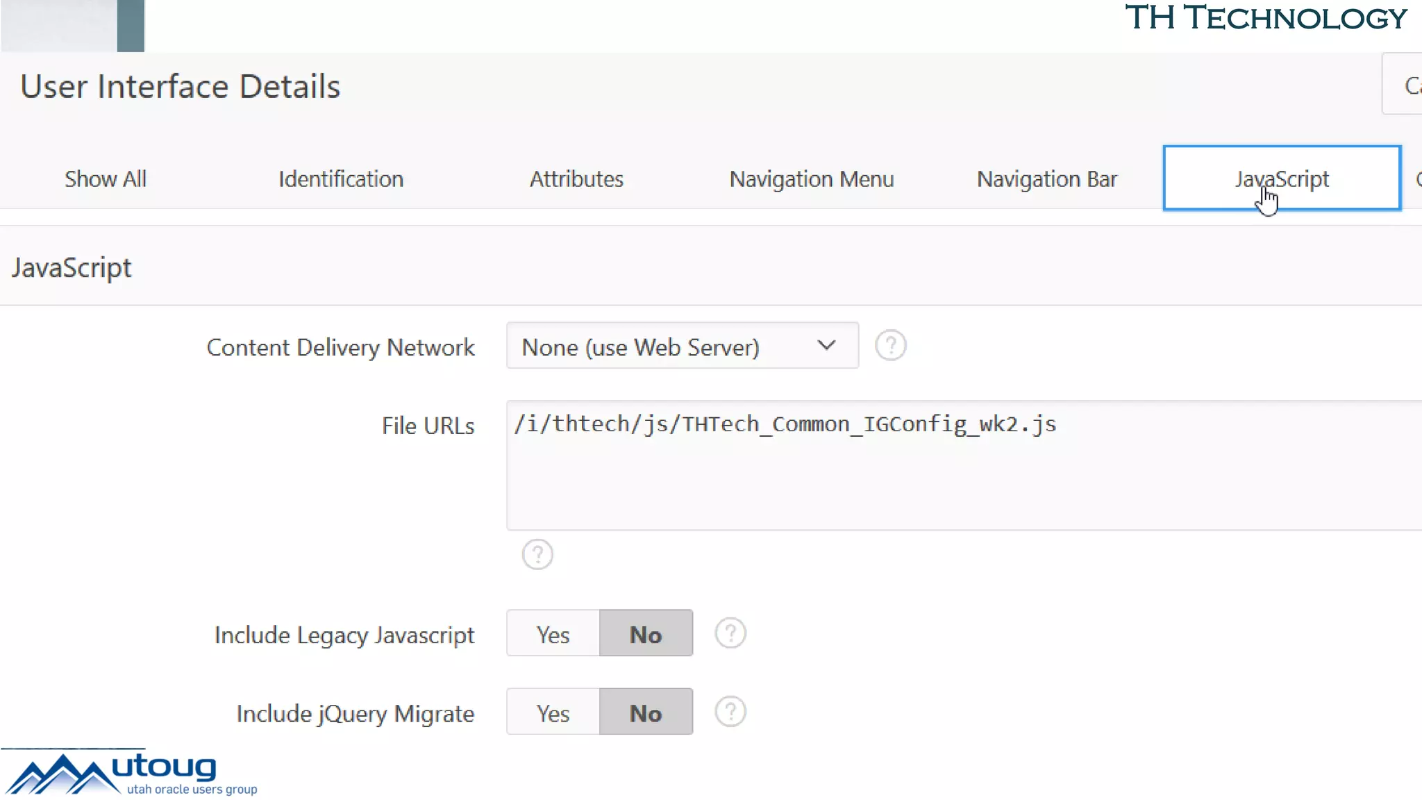Set Include Legacy Javascript to Yes

tap(553, 633)
